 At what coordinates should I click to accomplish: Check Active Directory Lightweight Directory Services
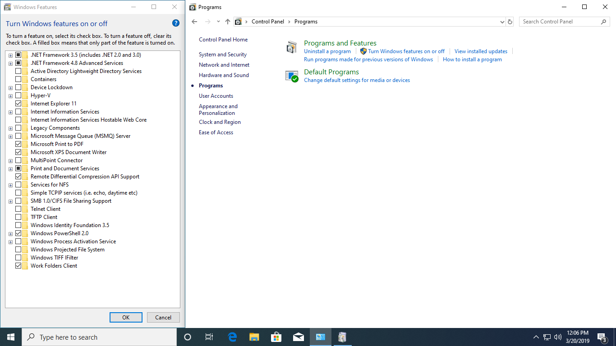point(18,71)
